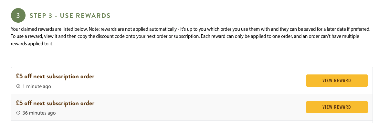This screenshot has width=378, height=123.
Task: Click the clock icon beside "1 minute ago"
Action: click(x=18, y=86)
